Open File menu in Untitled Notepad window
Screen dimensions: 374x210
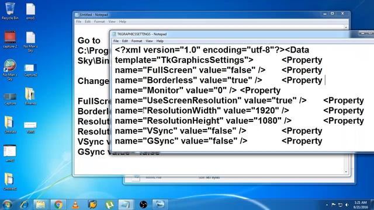78,22
